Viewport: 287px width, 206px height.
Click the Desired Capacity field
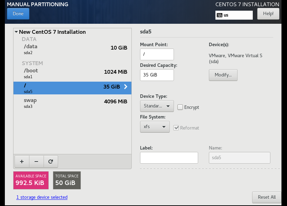click(x=157, y=75)
